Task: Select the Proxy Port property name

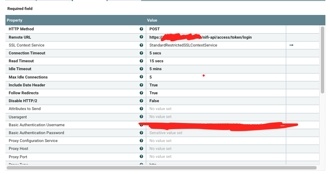Action: pos(18,157)
